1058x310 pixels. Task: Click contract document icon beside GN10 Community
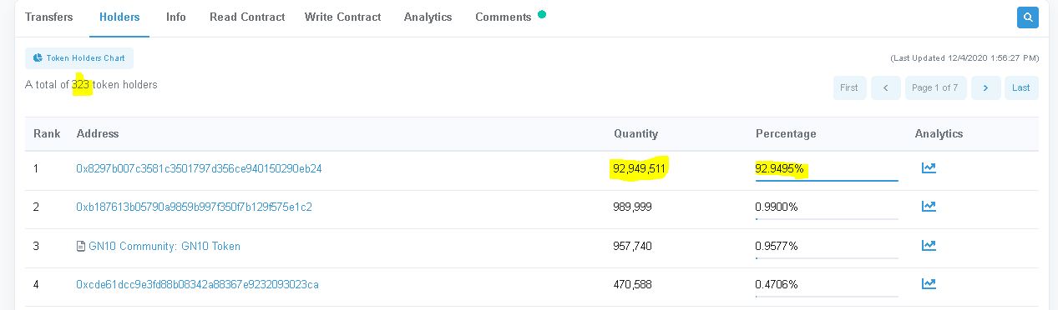(x=81, y=247)
